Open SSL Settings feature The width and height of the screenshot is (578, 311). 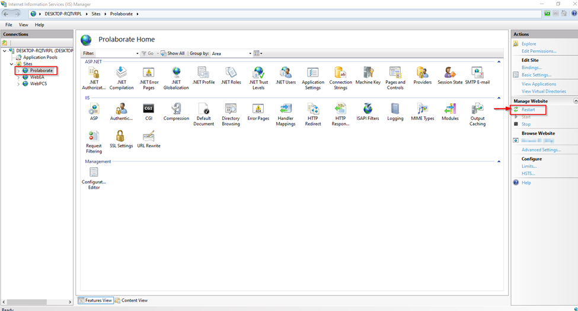(x=122, y=139)
